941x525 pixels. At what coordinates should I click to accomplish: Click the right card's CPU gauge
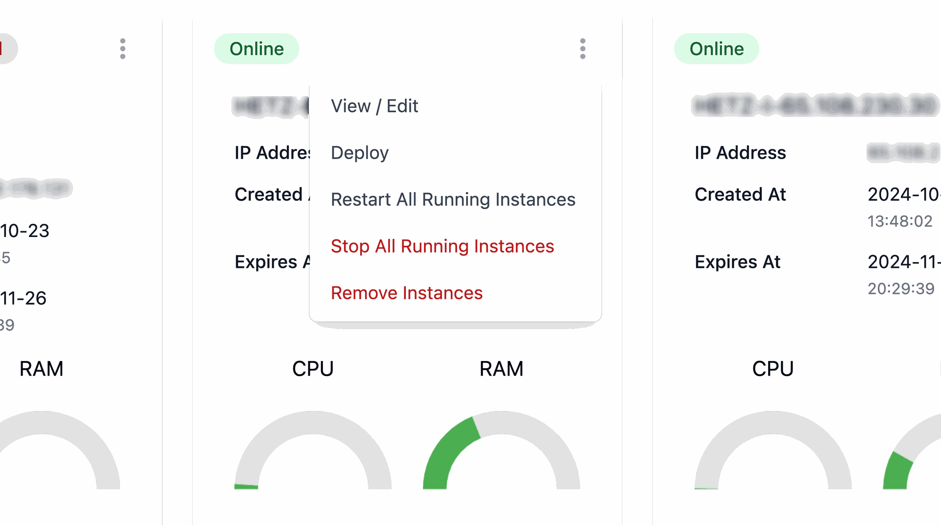773,451
